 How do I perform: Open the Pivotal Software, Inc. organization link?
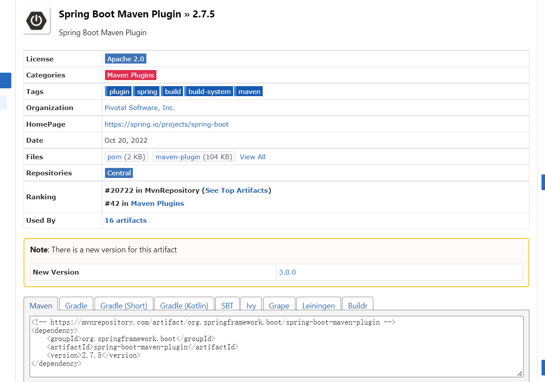click(140, 108)
